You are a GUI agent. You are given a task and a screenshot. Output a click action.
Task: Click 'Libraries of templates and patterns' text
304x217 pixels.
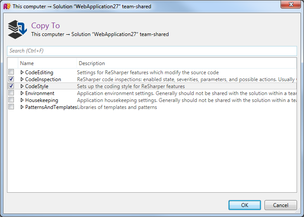pos(117,107)
